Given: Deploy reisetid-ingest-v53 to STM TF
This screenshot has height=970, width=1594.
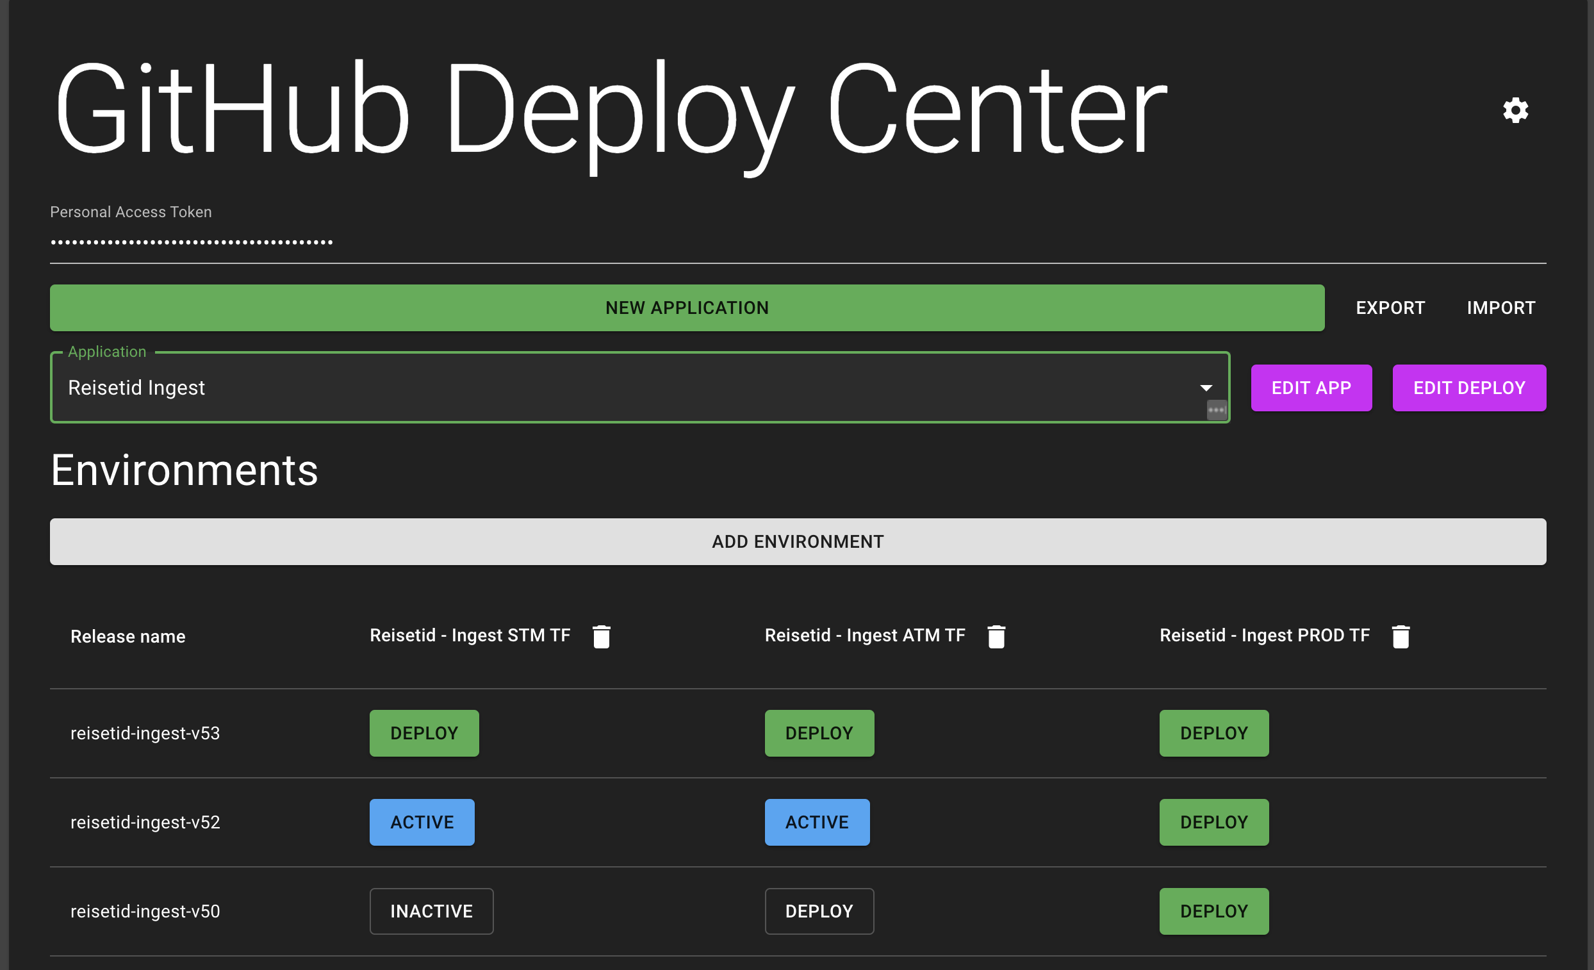Looking at the screenshot, I should (423, 733).
